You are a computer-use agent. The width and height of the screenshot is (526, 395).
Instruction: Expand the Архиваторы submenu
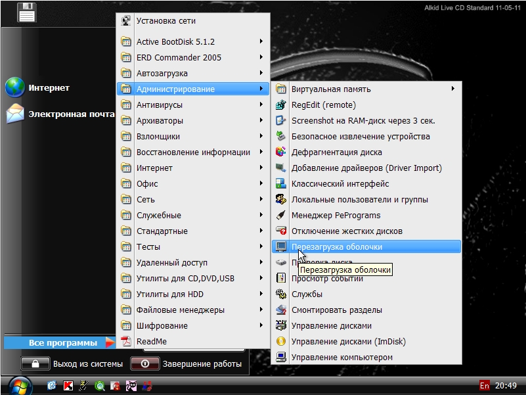(x=193, y=120)
